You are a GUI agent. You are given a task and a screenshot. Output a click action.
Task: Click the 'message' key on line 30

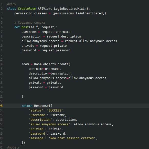click(37, 138)
